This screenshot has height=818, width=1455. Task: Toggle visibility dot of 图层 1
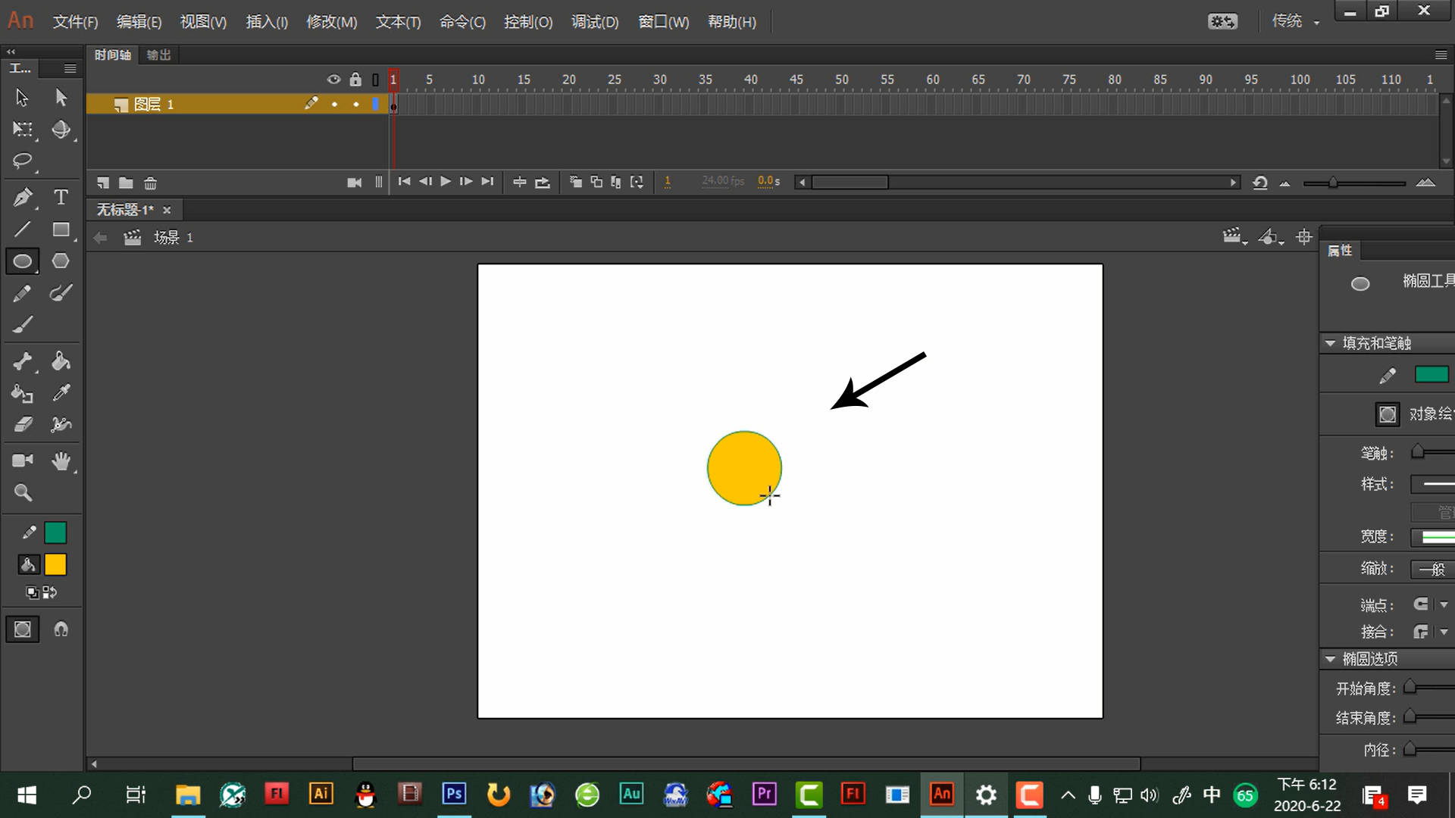334,105
